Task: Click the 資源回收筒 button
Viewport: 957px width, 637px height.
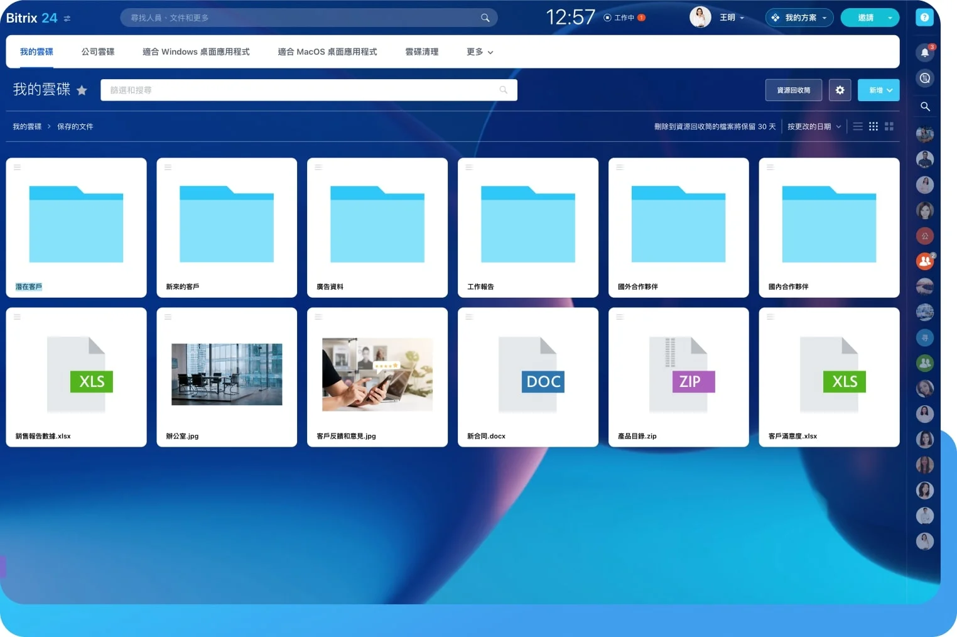Action: [793, 90]
